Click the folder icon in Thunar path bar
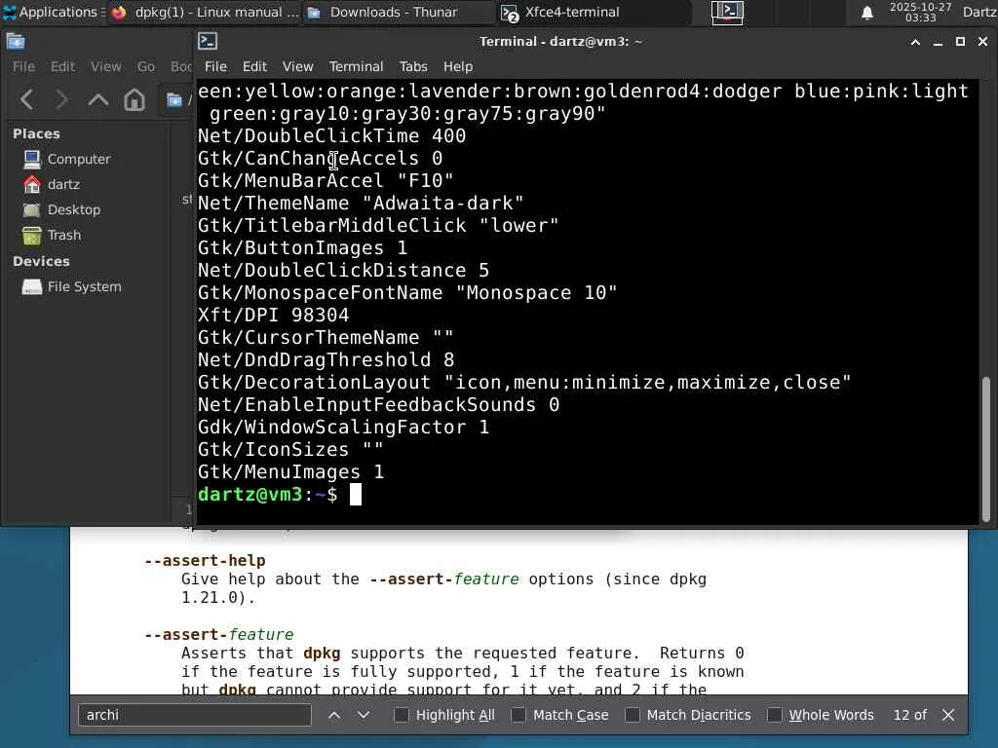Image resolution: width=998 pixels, height=748 pixels. [x=173, y=100]
